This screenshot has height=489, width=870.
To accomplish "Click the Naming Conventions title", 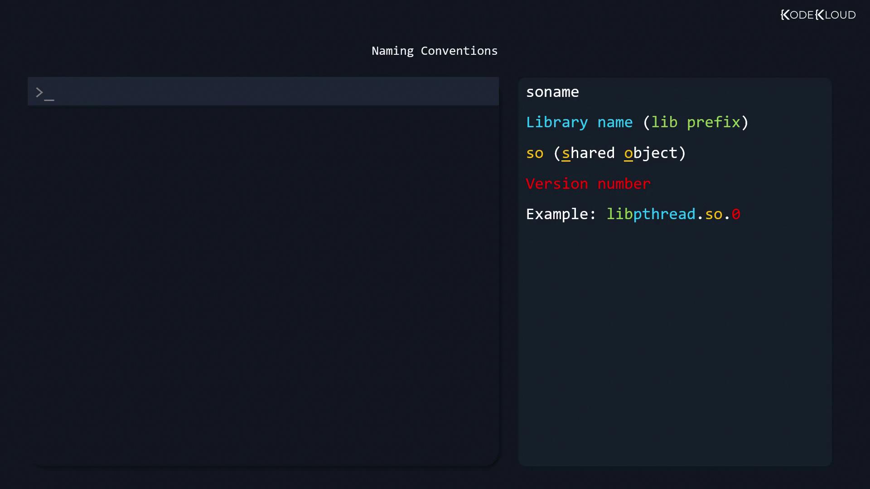I will point(434,51).
